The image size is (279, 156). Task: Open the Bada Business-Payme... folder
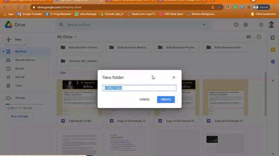(x=177, y=47)
